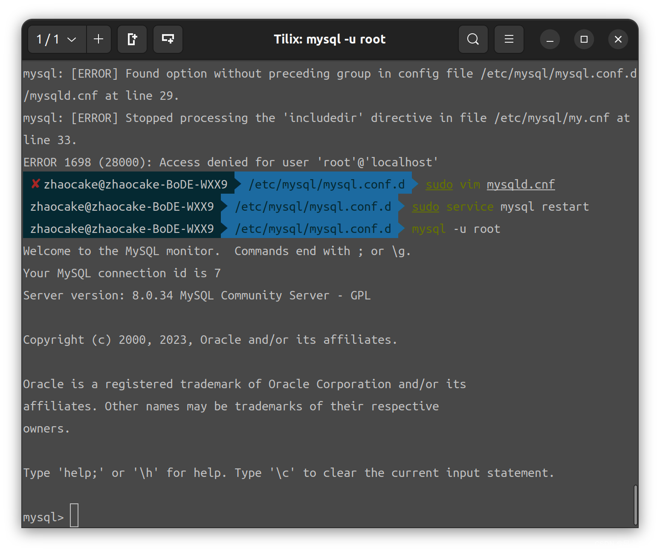Click 'Welcome to the MySQL monitor.' text
Viewport: 660px width, 552px height.
click(x=122, y=251)
